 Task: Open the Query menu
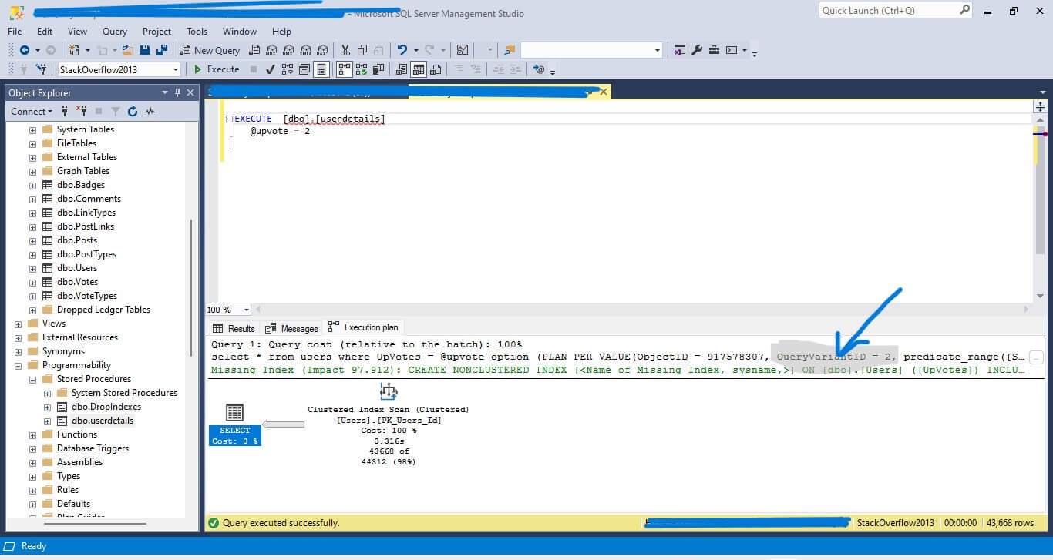coord(115,32)
